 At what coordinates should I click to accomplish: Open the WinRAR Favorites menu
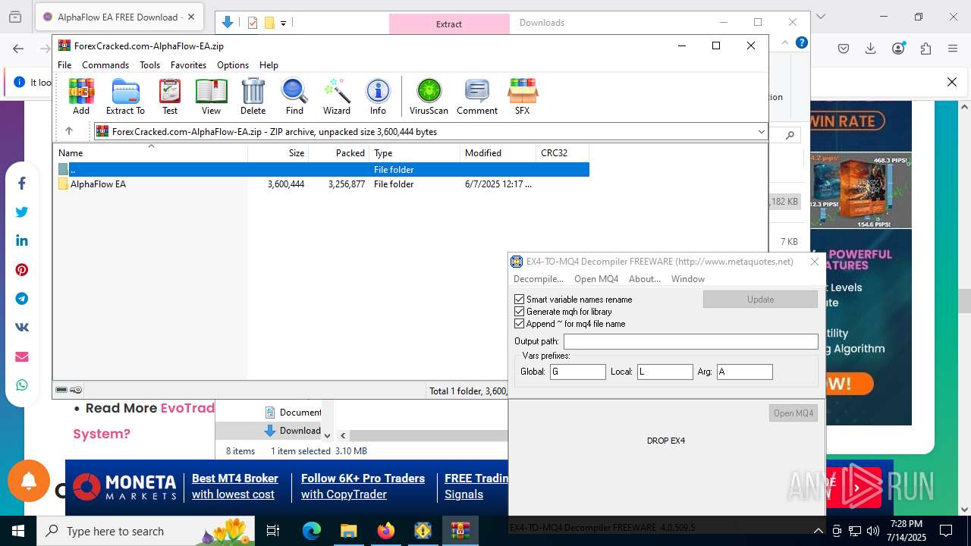coord(188,65)
